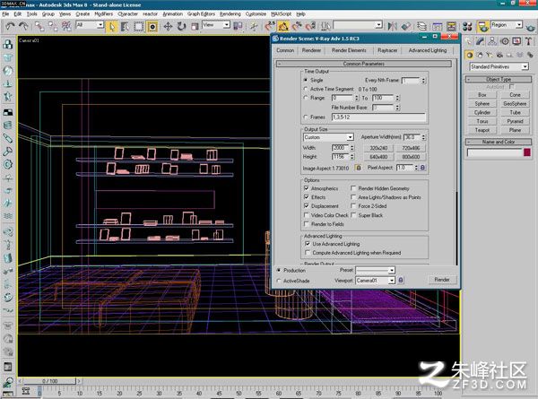
Task: Choose the Select by Name tool
Action: pyautogui.click(x=125, y=26)
